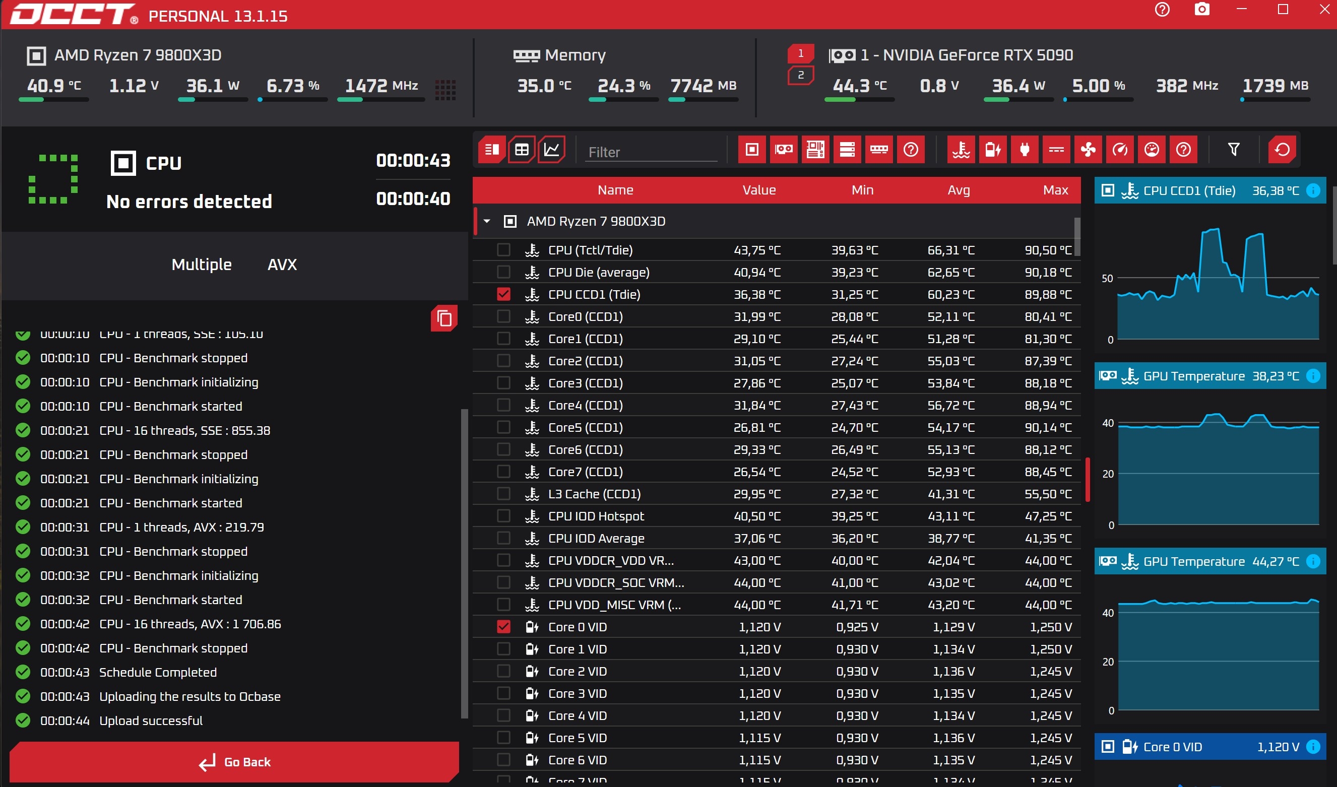The height and width of the screenshot is (787, 1337).
Task: Copy the test log with copy icon
Action: (x=444, y=318)
